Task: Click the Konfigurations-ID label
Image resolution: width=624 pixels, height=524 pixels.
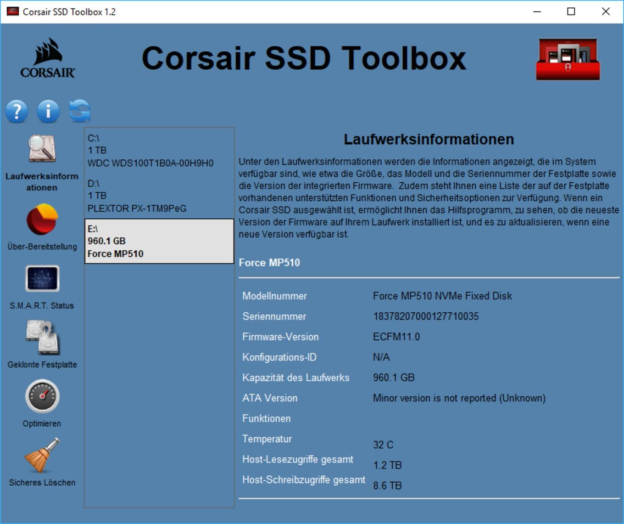Action: coord(279,357)
